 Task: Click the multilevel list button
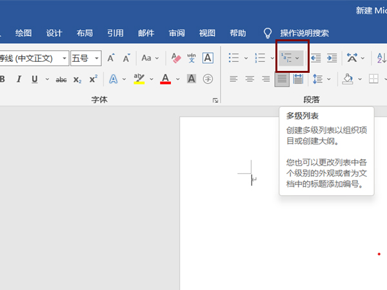[x=287, y=58]
